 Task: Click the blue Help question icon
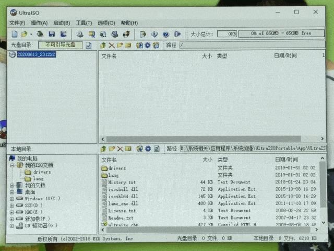(166, 34)
